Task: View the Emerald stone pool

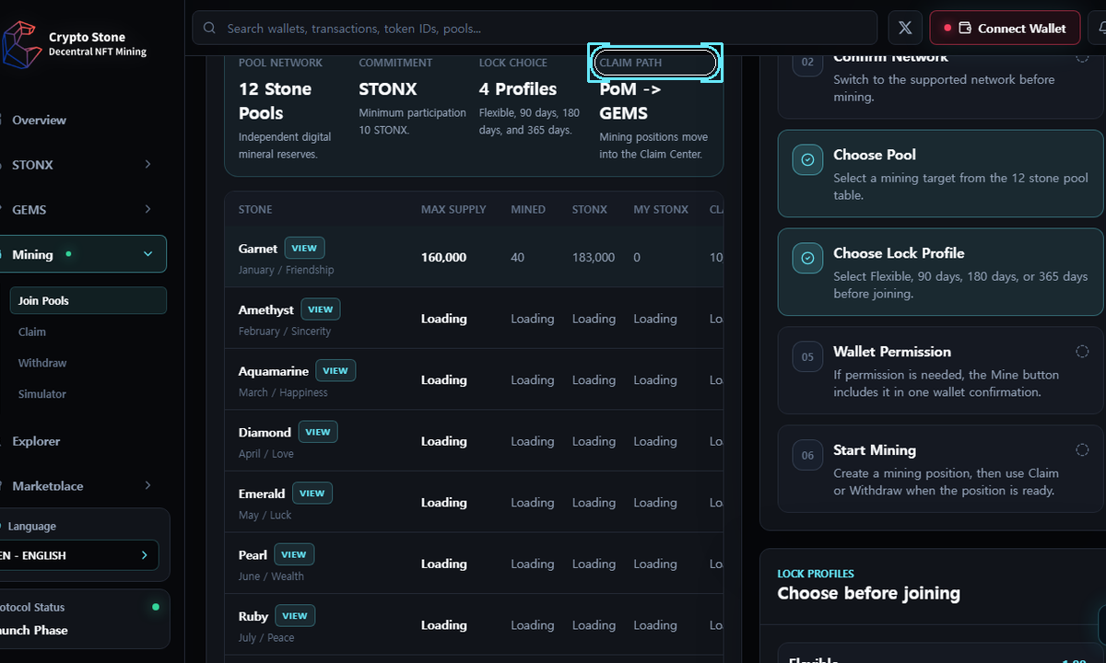Action: (x=312, y=494)
